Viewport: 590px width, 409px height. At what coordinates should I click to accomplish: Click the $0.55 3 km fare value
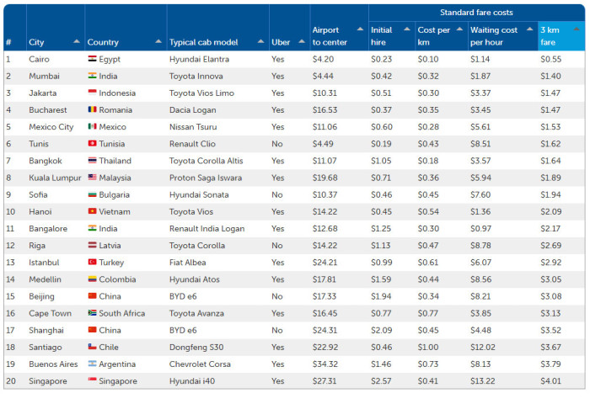click(x=551, y=59)
